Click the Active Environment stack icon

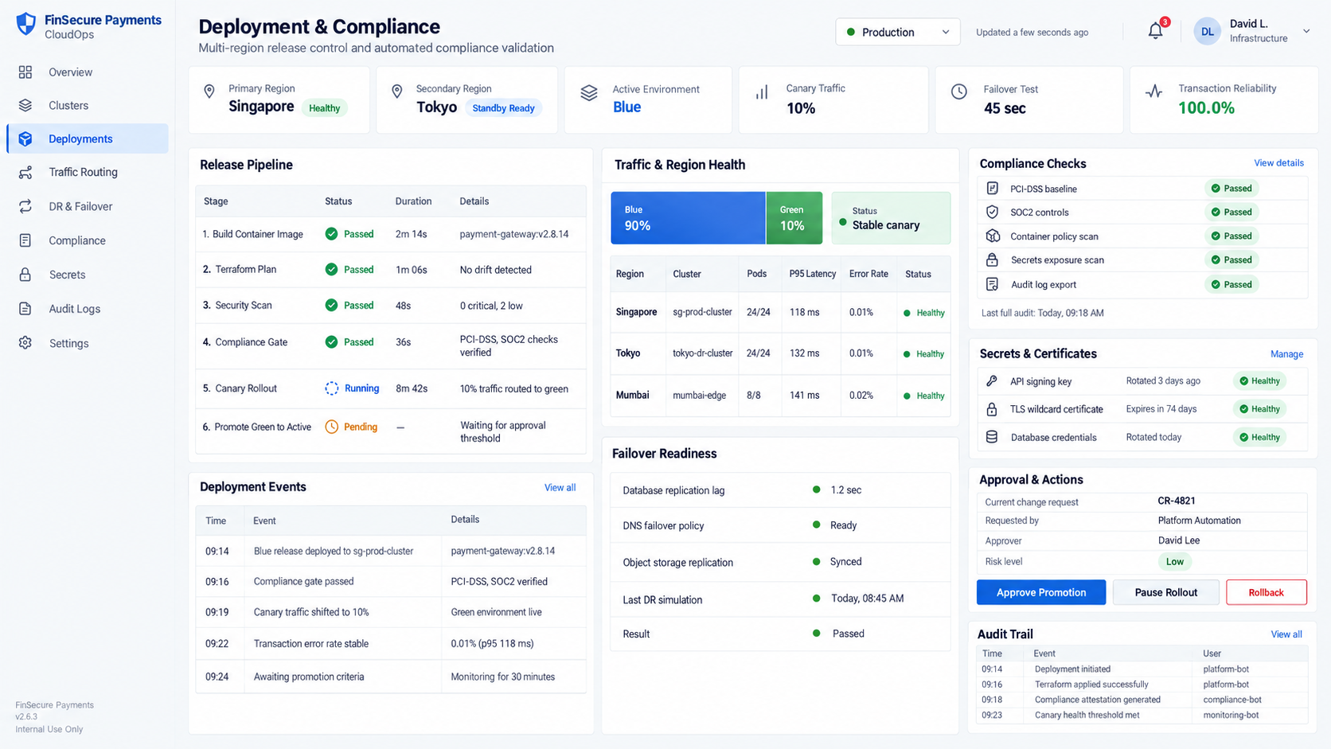[589, 93]
